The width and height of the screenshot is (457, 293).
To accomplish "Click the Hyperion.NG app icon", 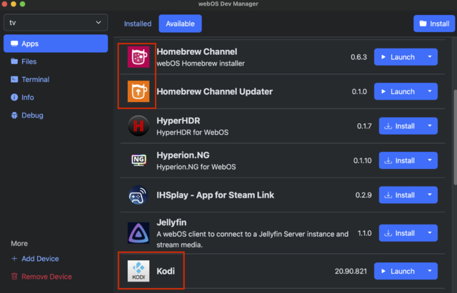I will point(139,160).
